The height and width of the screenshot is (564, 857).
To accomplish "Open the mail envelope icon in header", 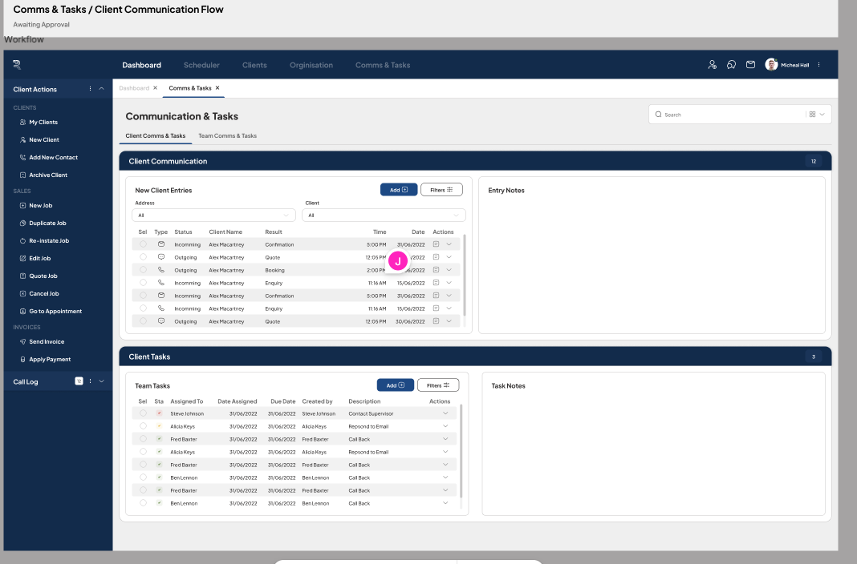I will pos(750,65).
